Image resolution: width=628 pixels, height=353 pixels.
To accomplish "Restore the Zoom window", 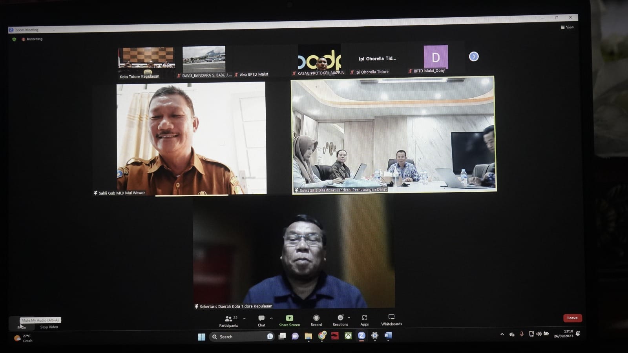I will pos(556,18).
